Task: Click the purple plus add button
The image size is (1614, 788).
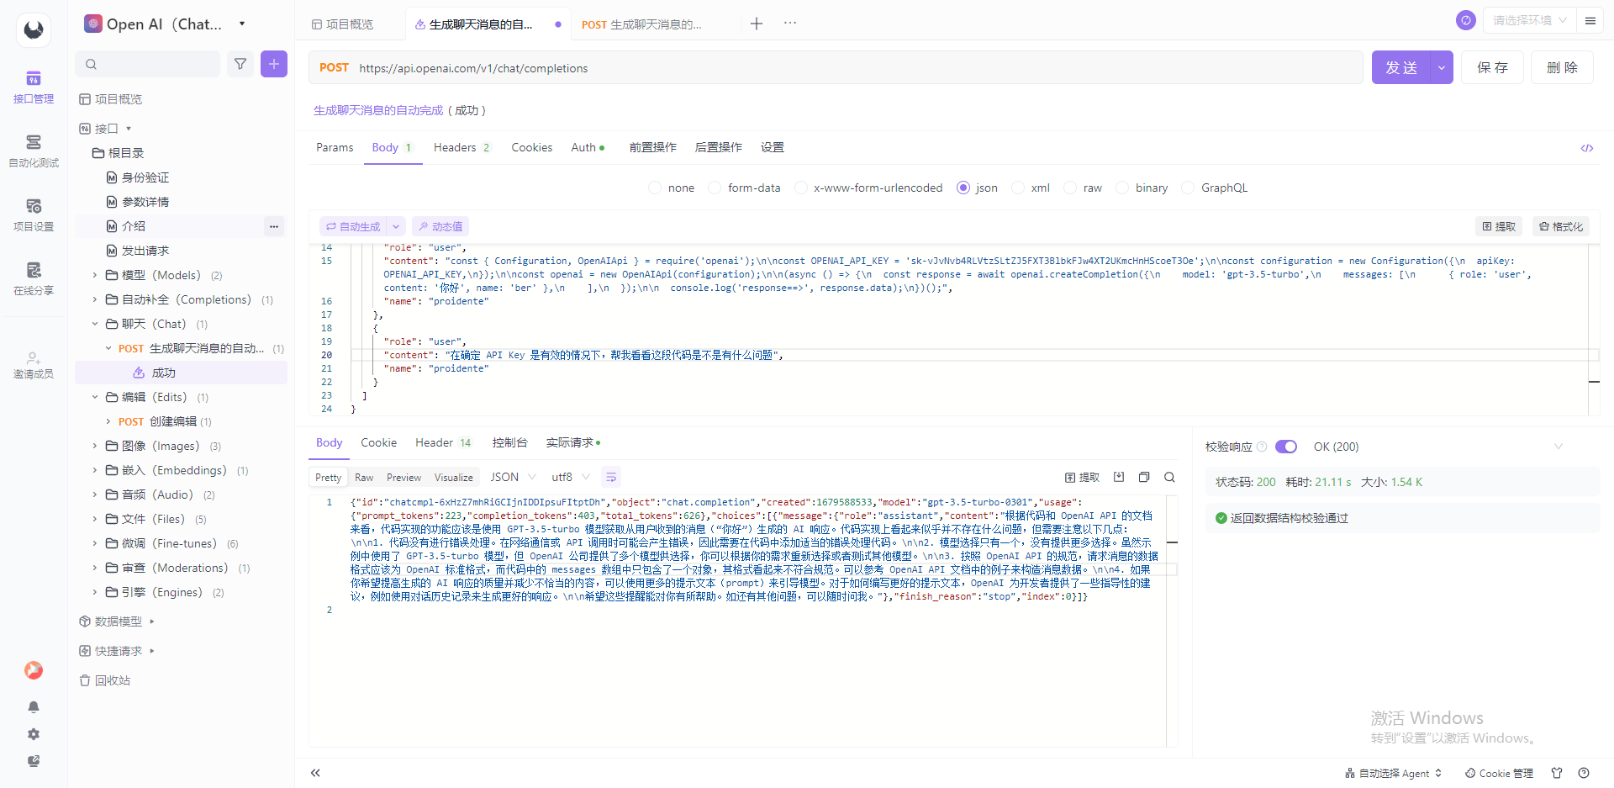Action: pyautogui.click(x=274, y=64)
